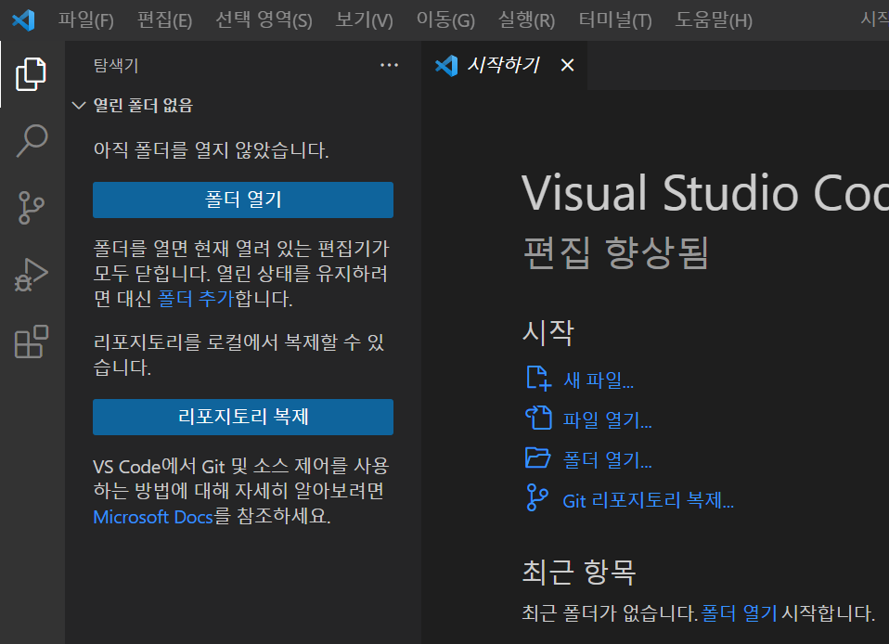This screenshot has width=889, height=644.
Task: Click the new file icon beside 새 파일
Action: [x=538, y=378]
